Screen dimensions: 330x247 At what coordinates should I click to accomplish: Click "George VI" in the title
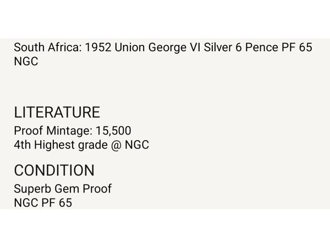point(173,48)
